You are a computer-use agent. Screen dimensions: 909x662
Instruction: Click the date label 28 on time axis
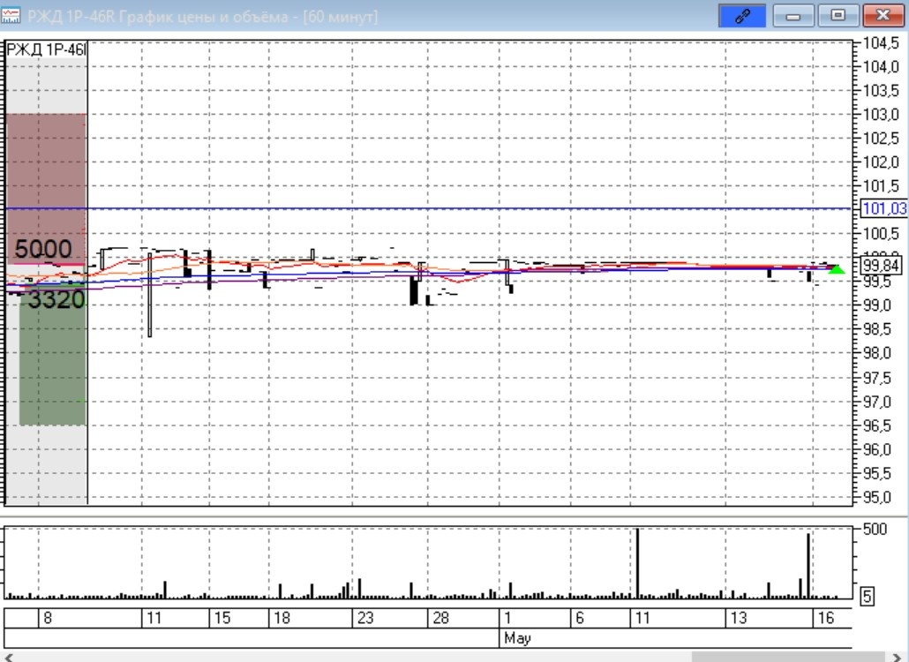440,618
